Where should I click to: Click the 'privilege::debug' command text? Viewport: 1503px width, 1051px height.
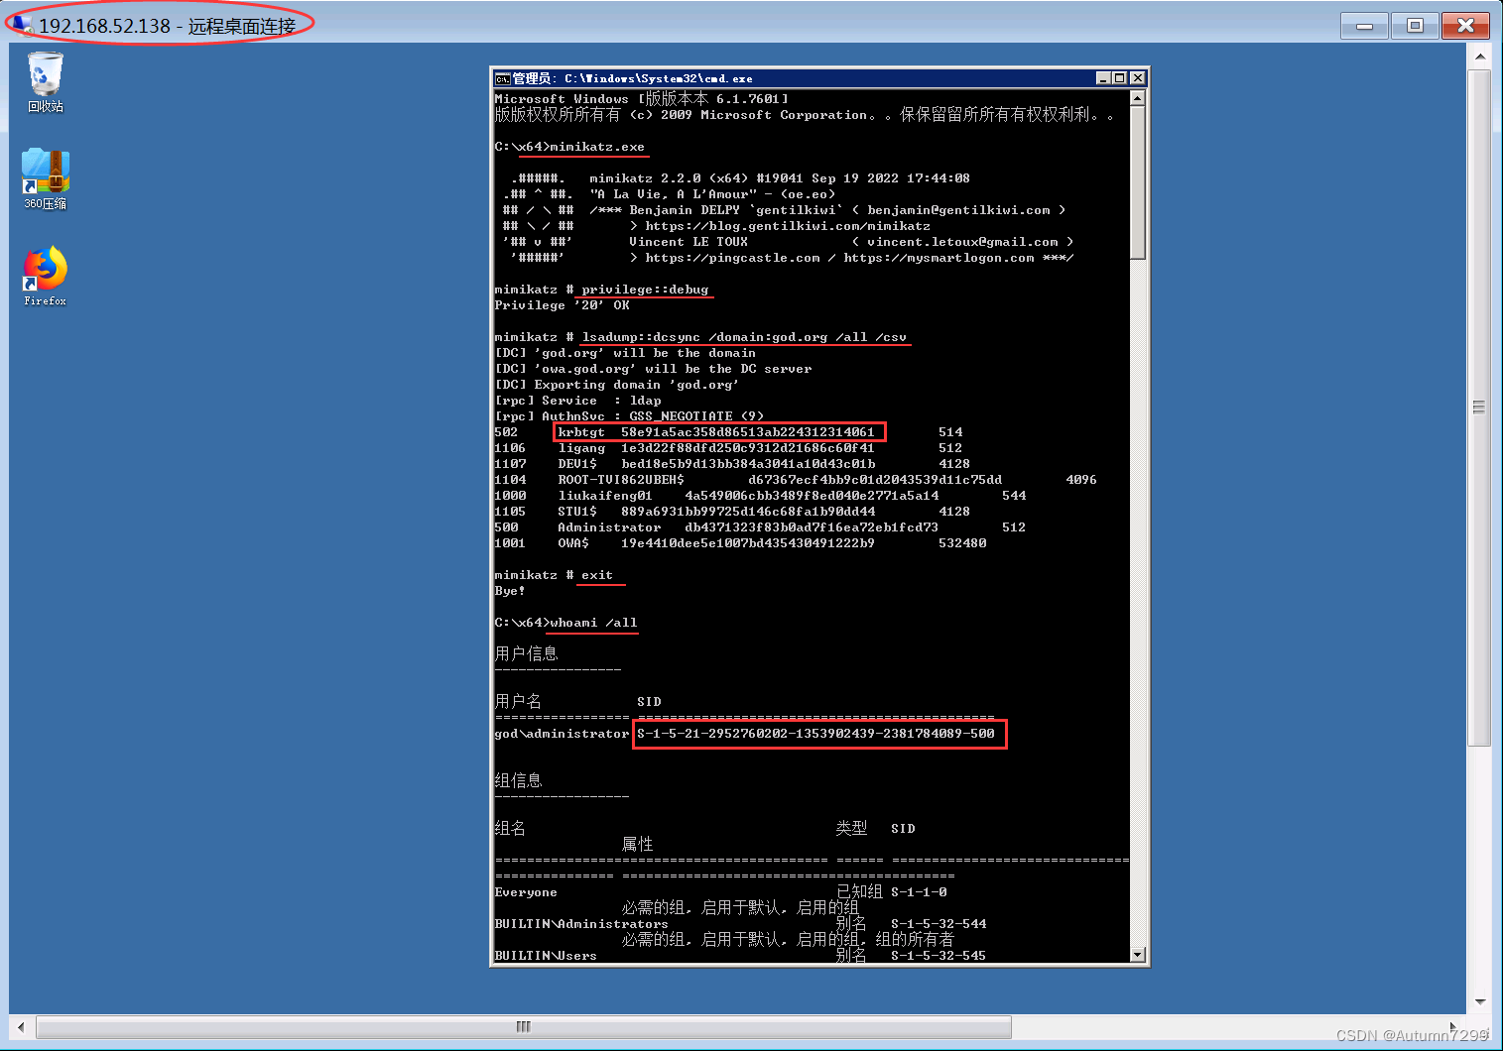click(645, 290)
